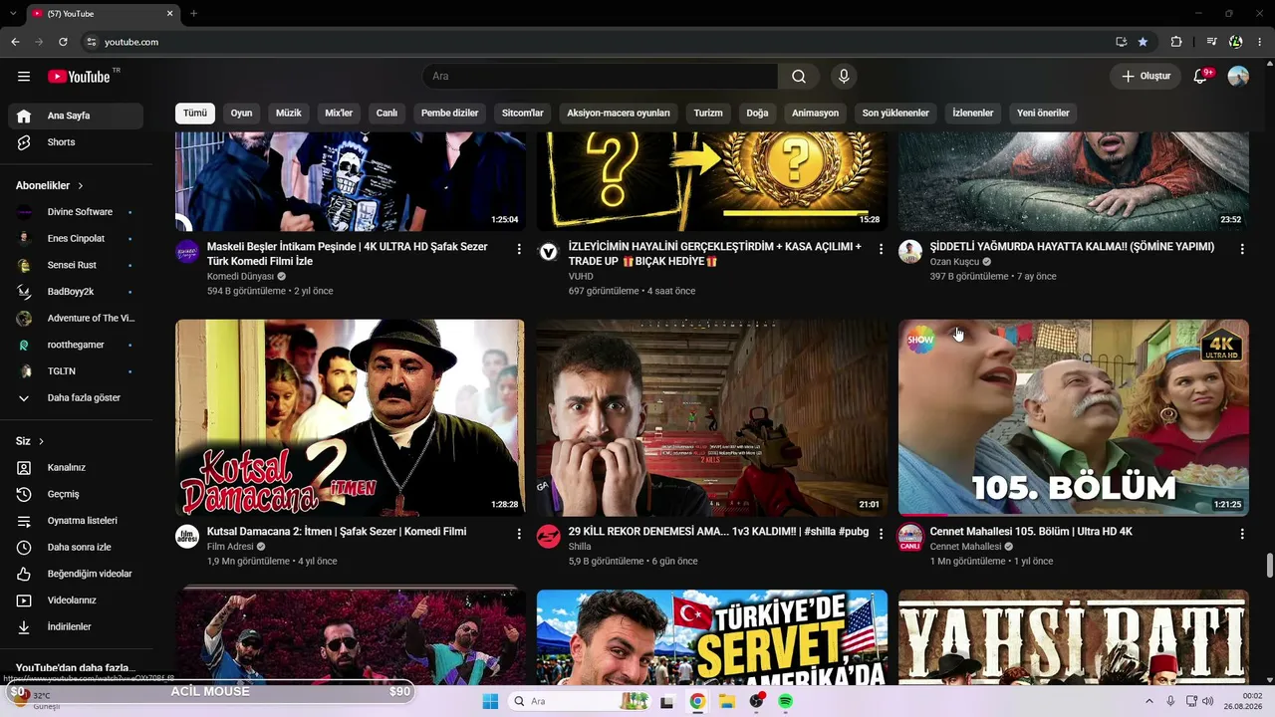This screenshot has height=717, width=1275.
Task: Go back in browser history
Action: [15, 42]
